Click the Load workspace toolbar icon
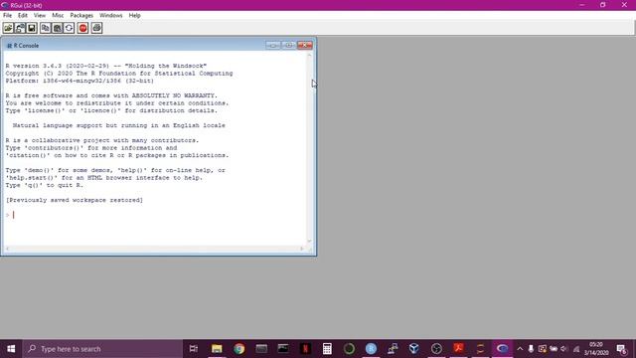 (20, 28)
